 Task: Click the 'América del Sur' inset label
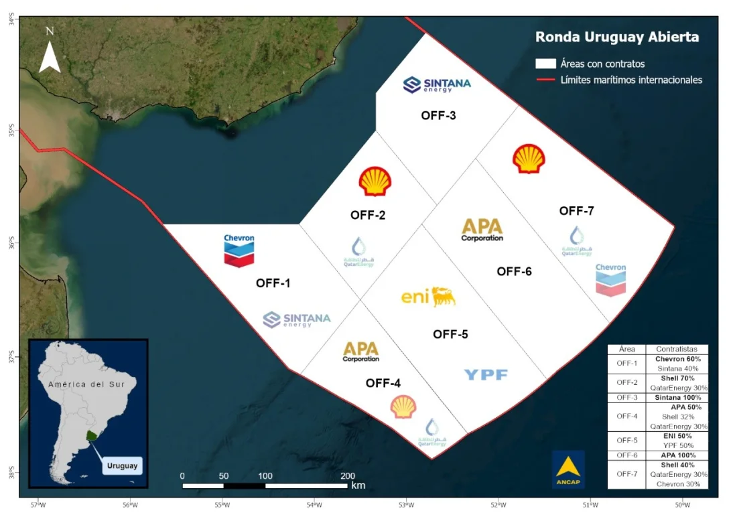point(86,384)
